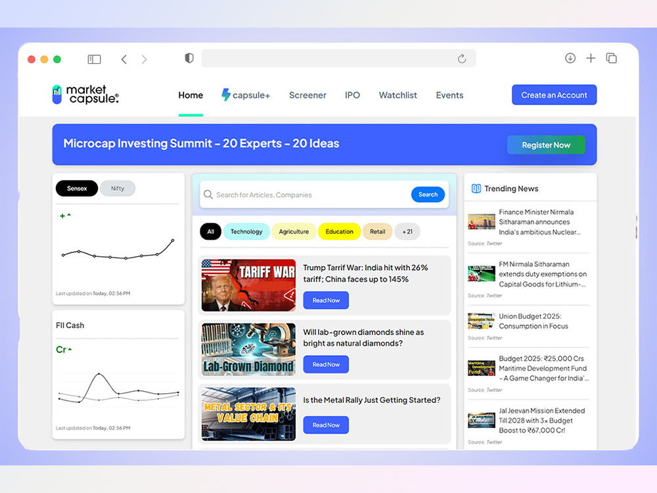Viewport: 657px width, 493px height.
Task: Click the Trending News heading
Action: [x=511, y=189]
